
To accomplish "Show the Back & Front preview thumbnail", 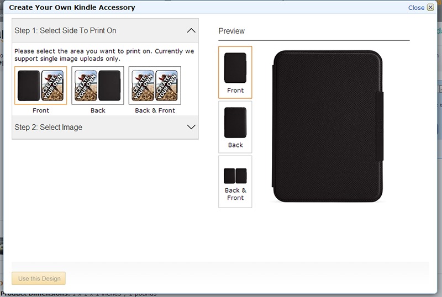I will [x=235, y=182].
